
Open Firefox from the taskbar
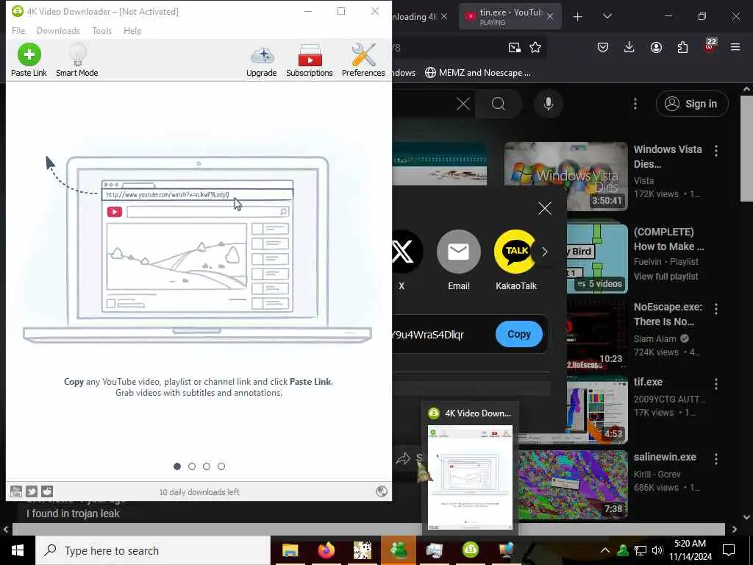pos(326,550)
